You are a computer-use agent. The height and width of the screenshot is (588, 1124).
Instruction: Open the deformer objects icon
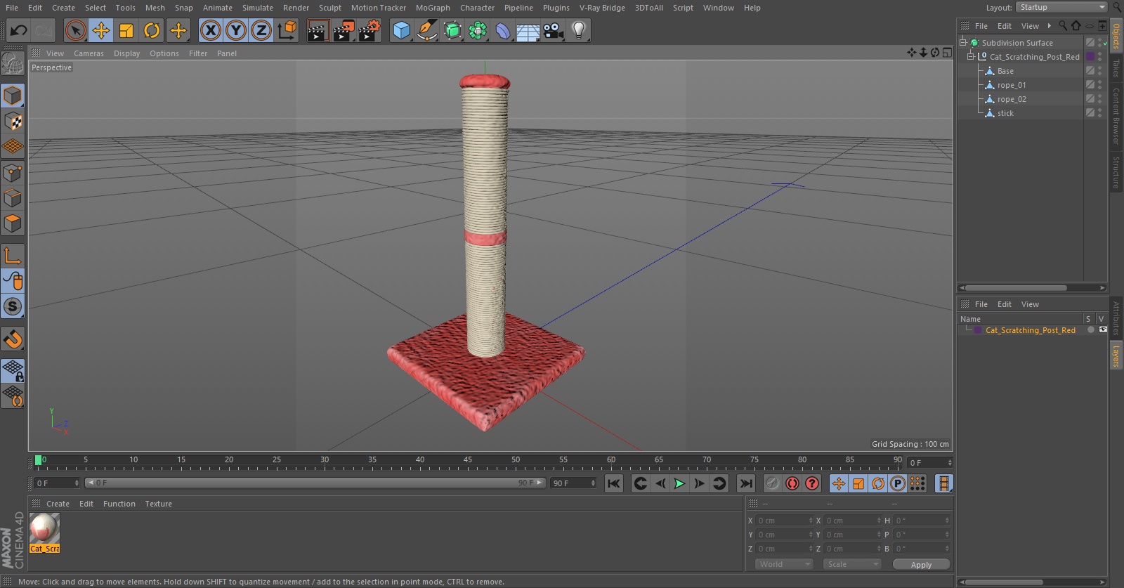(503, 30)
